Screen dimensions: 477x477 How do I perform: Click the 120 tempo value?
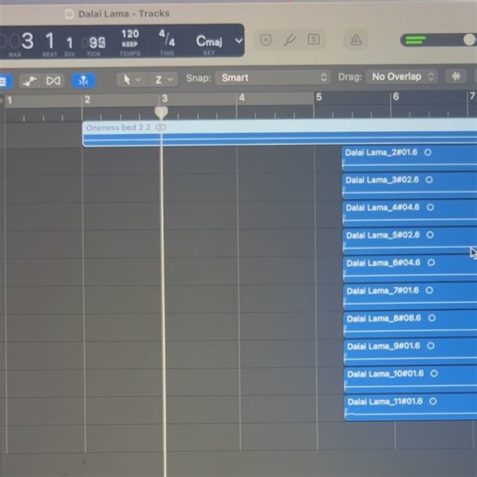130,34
